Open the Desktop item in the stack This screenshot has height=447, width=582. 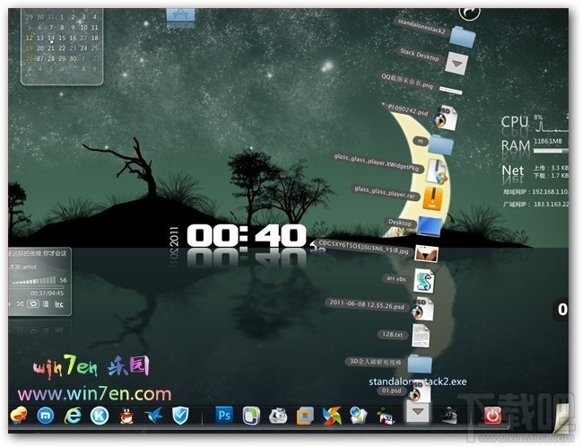click(x=430, y=226)
